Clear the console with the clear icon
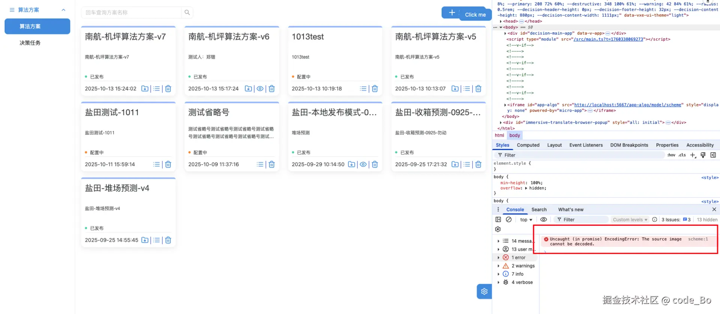 509,219
